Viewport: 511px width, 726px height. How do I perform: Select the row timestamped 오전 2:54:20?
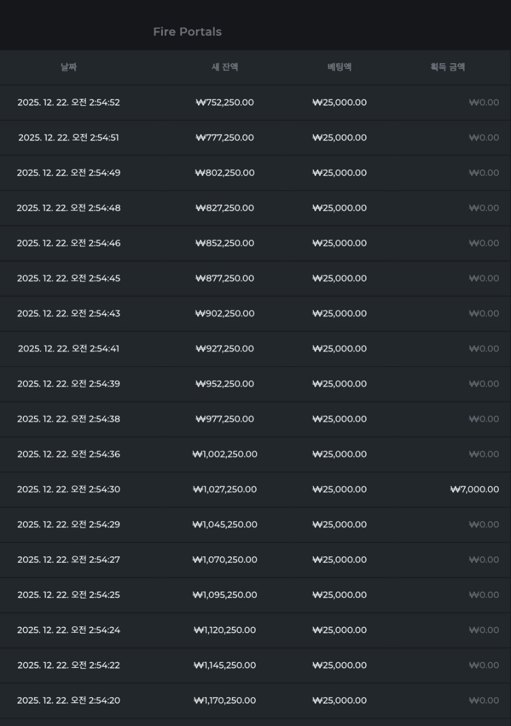[x=68, y=700]
